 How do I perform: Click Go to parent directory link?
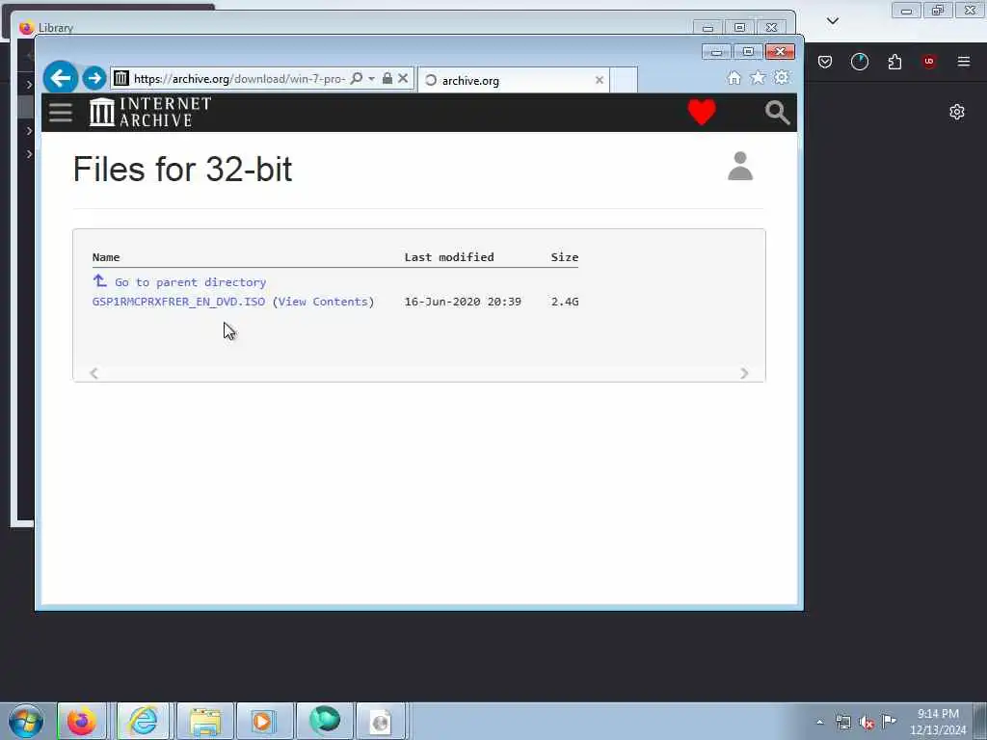tap(190, 282)
